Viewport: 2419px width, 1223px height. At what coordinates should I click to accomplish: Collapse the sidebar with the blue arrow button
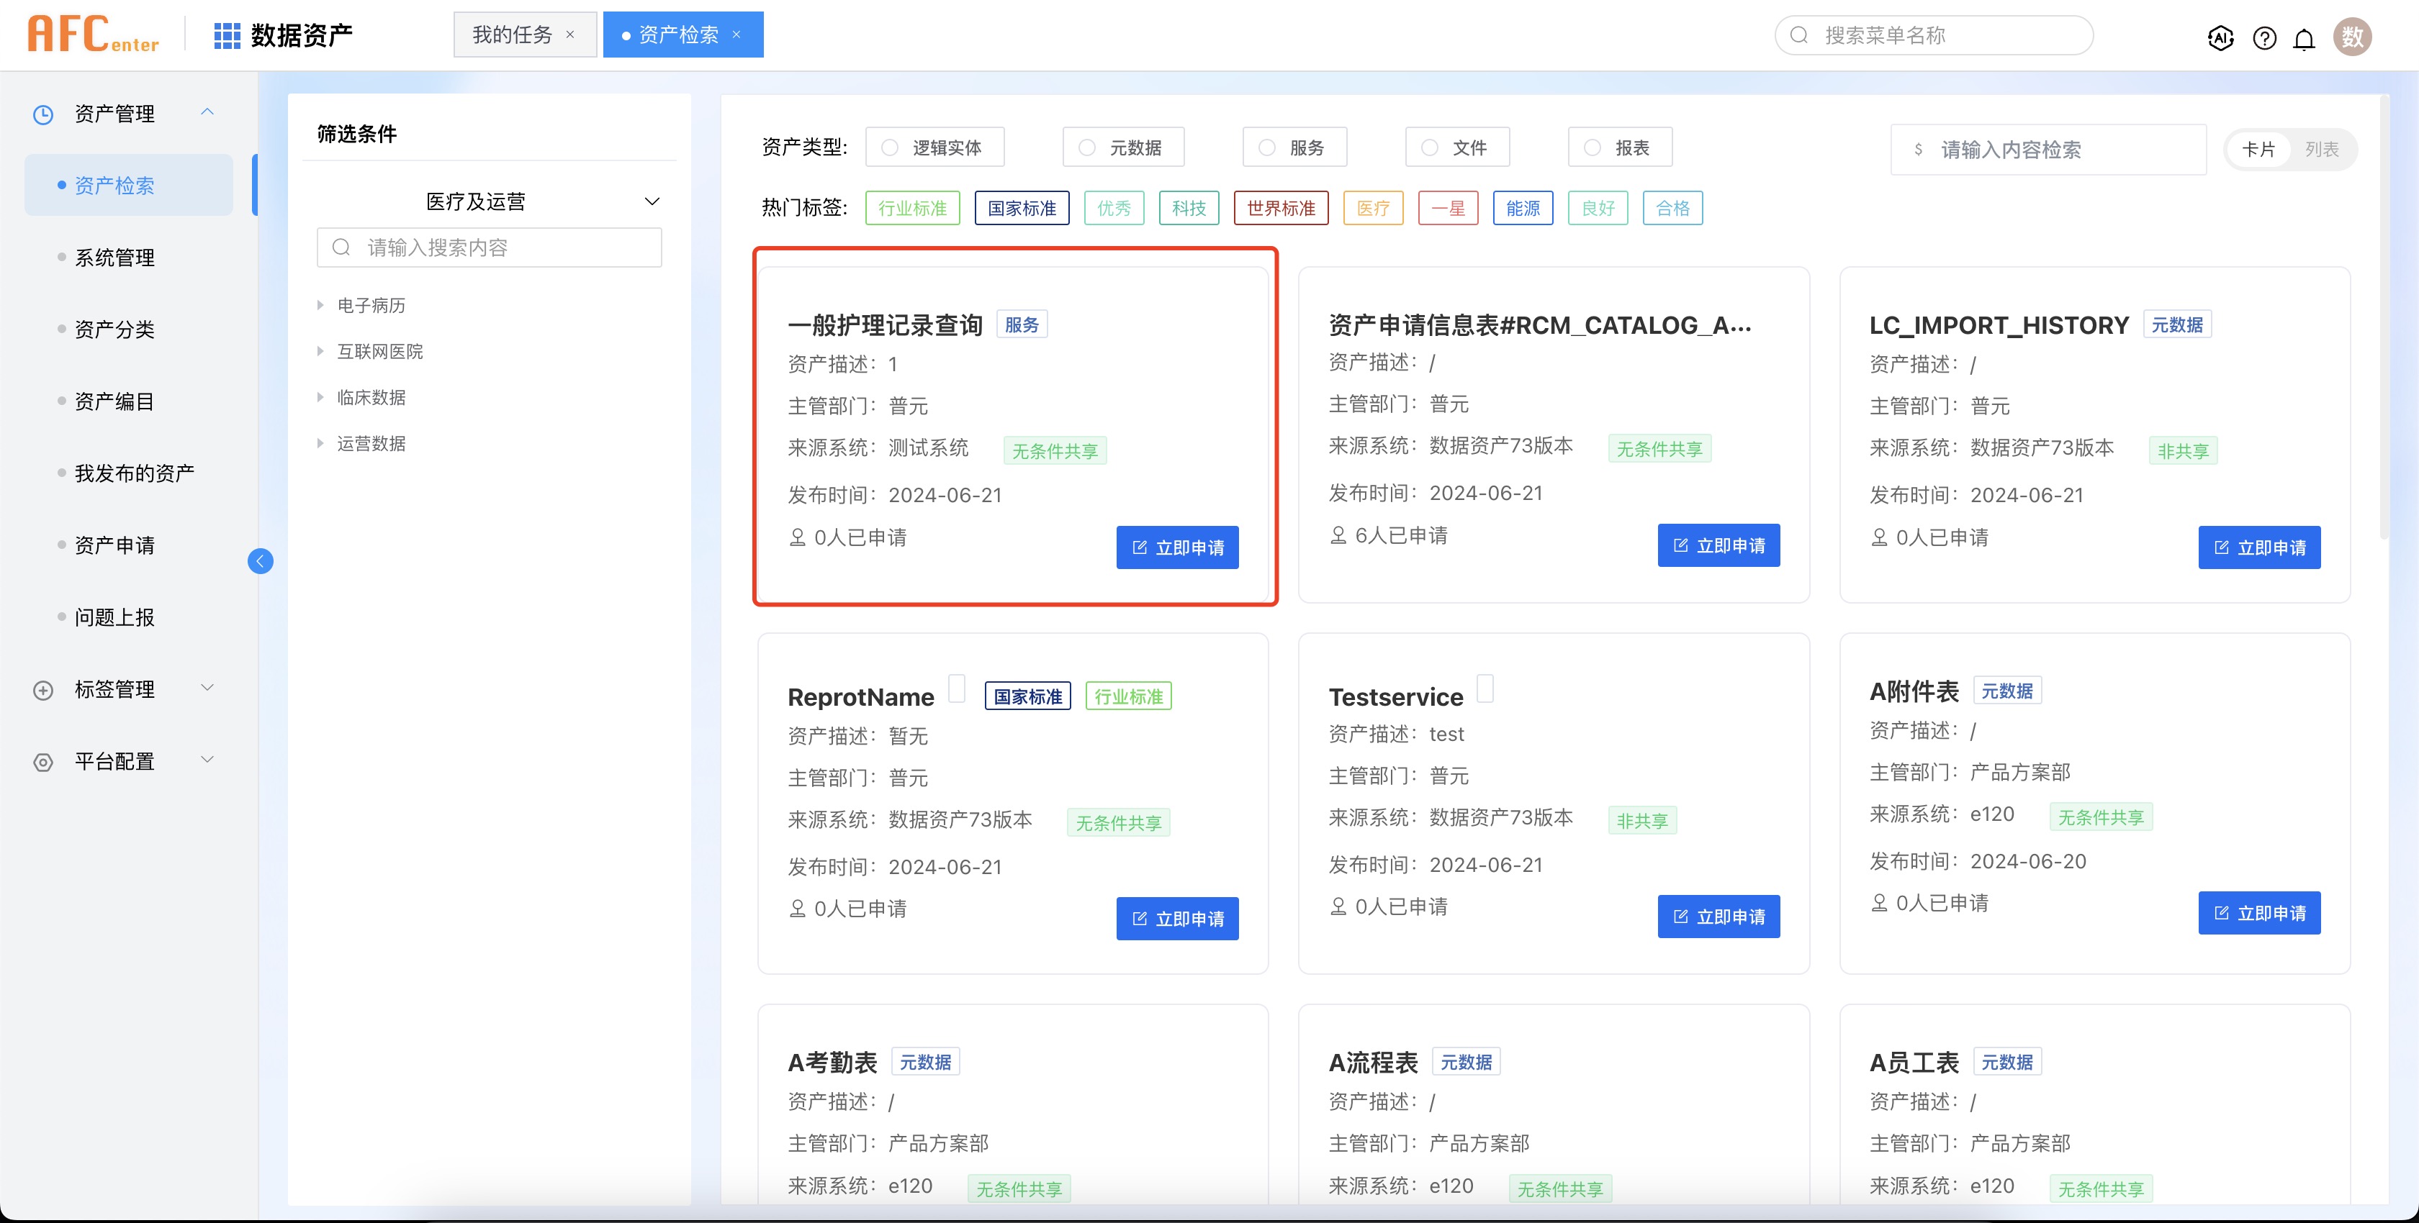[x=260, y=561]
